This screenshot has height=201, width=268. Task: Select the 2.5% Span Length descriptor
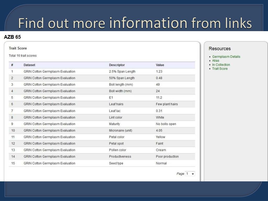point(122,71)
